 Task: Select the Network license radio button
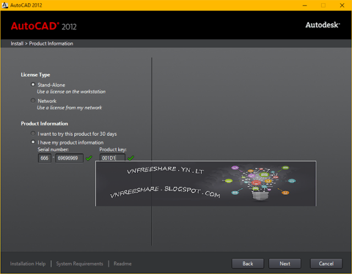click(33, 100)
